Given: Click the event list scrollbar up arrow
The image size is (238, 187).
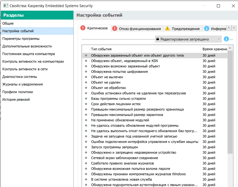Looking at the screenshot, I should 230,48.
